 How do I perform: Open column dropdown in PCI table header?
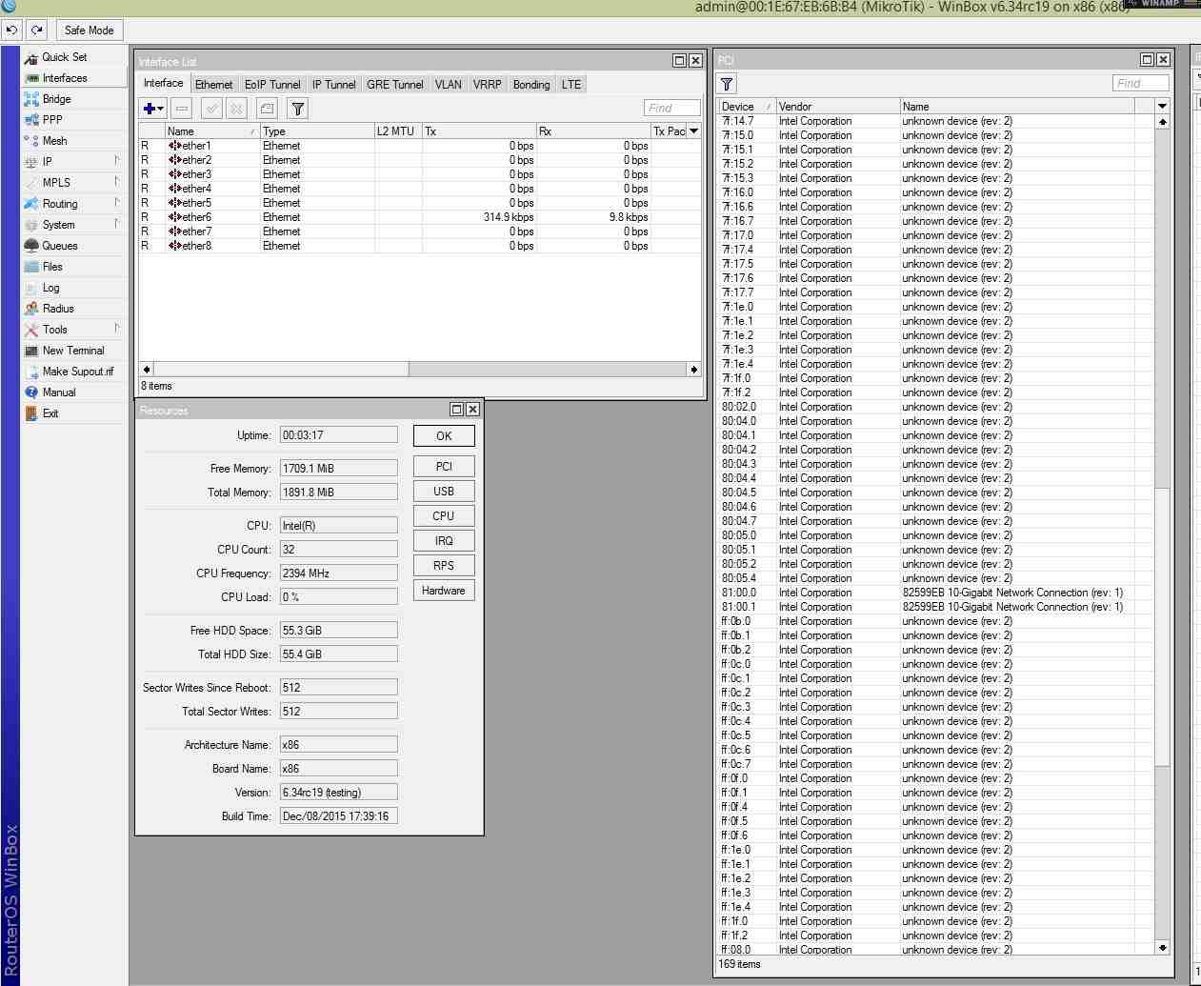pos(1162,107)
